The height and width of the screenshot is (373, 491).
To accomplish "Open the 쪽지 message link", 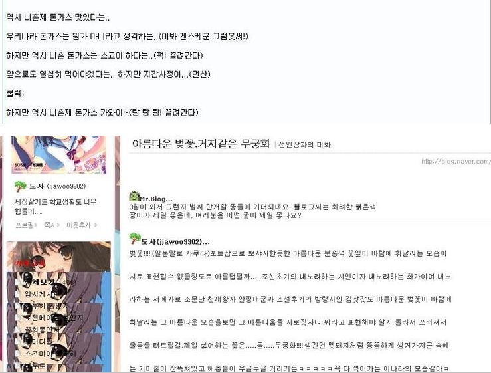I will [51, 225].
